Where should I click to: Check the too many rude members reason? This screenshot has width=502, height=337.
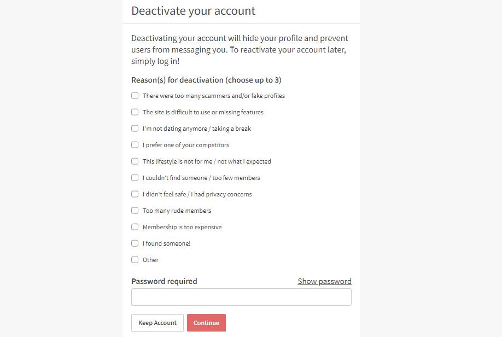pos(135,210)
